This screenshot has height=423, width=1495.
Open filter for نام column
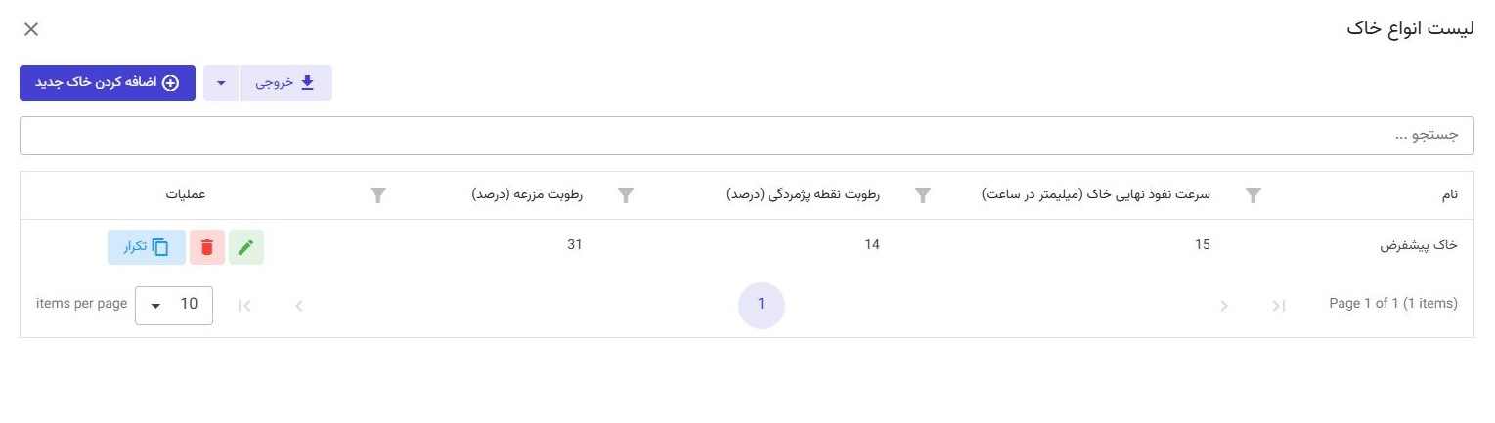click(x=1253, y=195)
